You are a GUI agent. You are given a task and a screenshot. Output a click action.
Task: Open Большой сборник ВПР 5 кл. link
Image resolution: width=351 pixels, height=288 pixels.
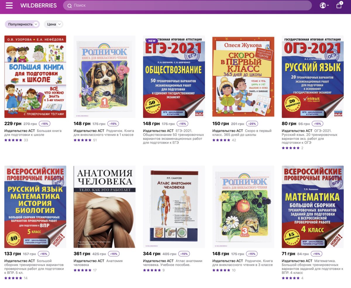(x=34, y=267)
